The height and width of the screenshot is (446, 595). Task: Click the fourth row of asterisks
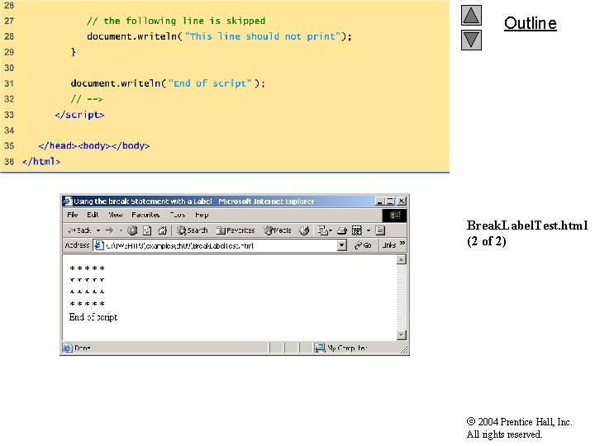click(87, 304)
